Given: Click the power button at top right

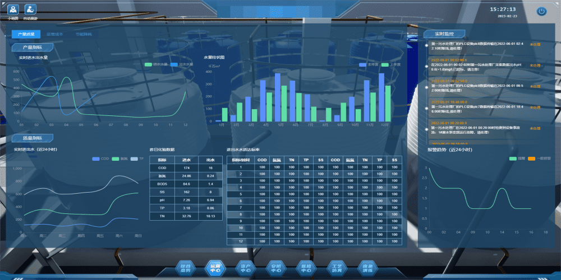Looking at the screenshot, I should pos(541,11).
